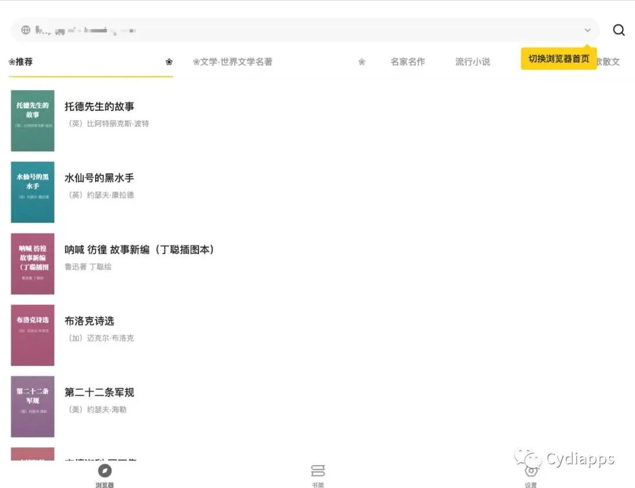Open cover thumbnail of 托德先生的故事
The height and width of the screenshot is (488, 635).
(32, 121)
